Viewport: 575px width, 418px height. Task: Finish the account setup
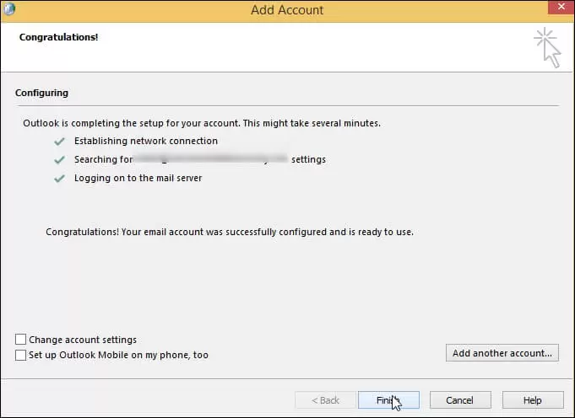click(x=388, y=400)
